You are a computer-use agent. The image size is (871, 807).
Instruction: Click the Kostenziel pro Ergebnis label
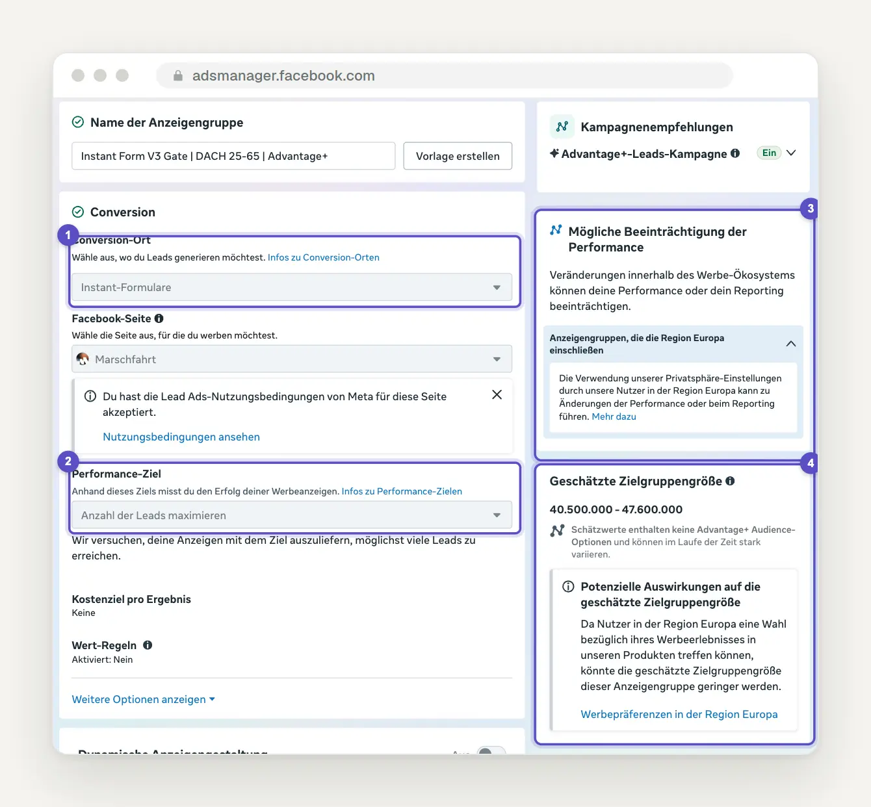point(131,599)
